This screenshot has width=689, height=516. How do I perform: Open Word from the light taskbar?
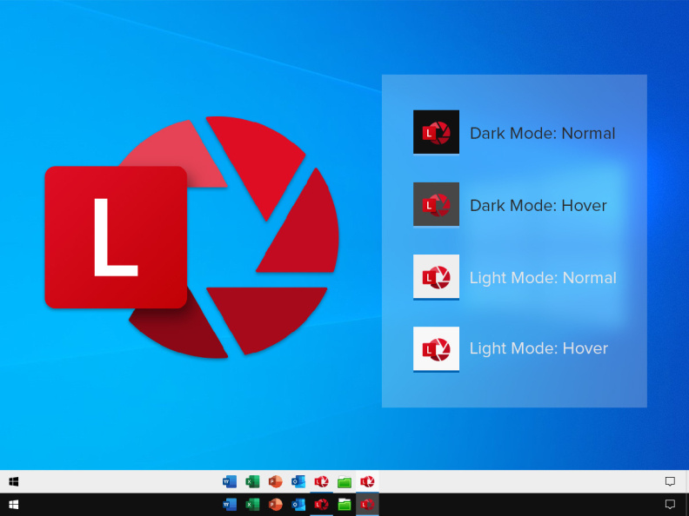coord(230,481)
